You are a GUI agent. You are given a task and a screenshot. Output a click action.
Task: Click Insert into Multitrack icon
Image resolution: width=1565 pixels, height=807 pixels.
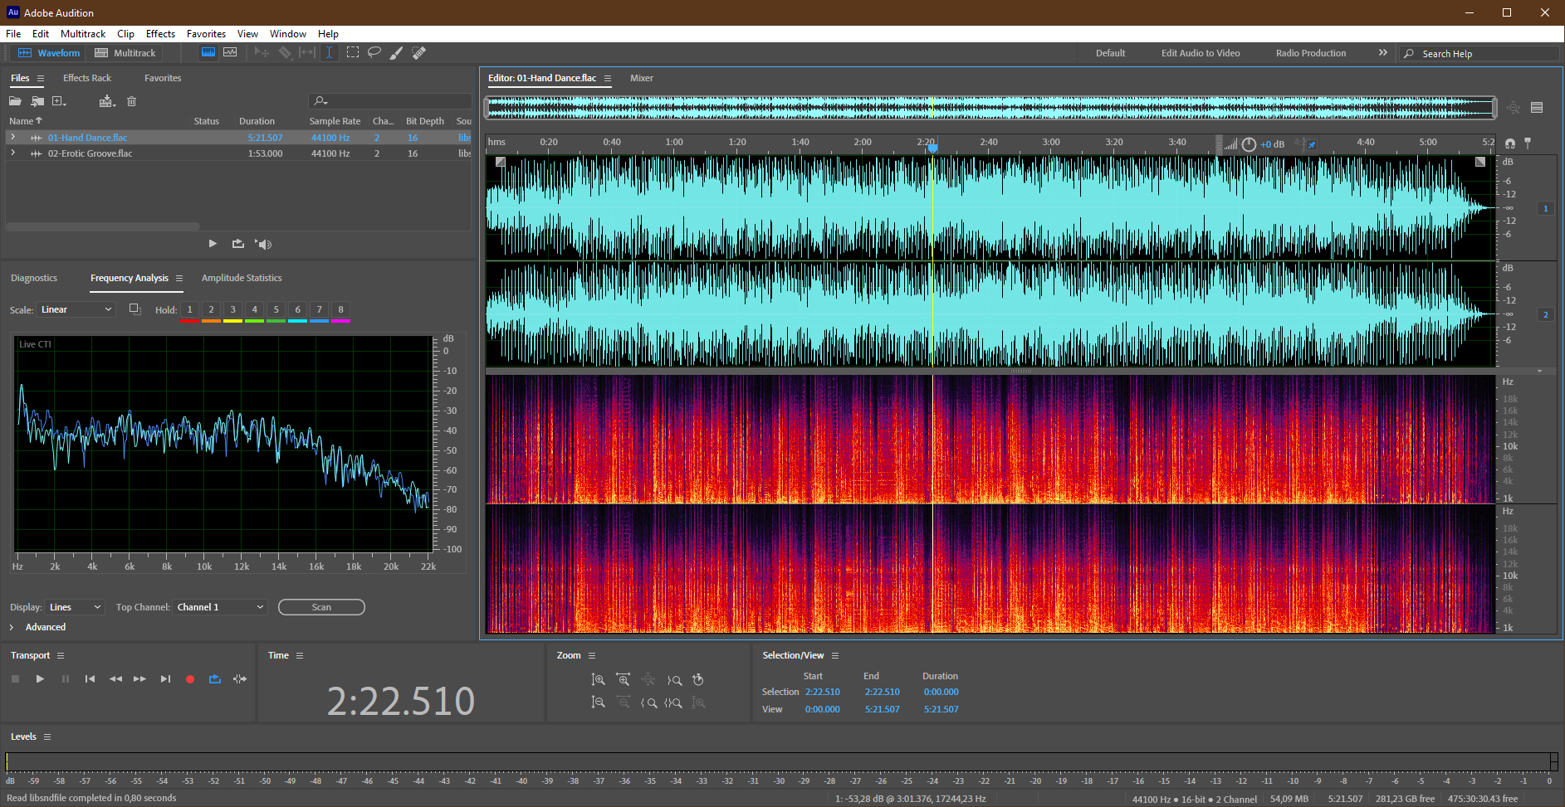coord(107,101)
